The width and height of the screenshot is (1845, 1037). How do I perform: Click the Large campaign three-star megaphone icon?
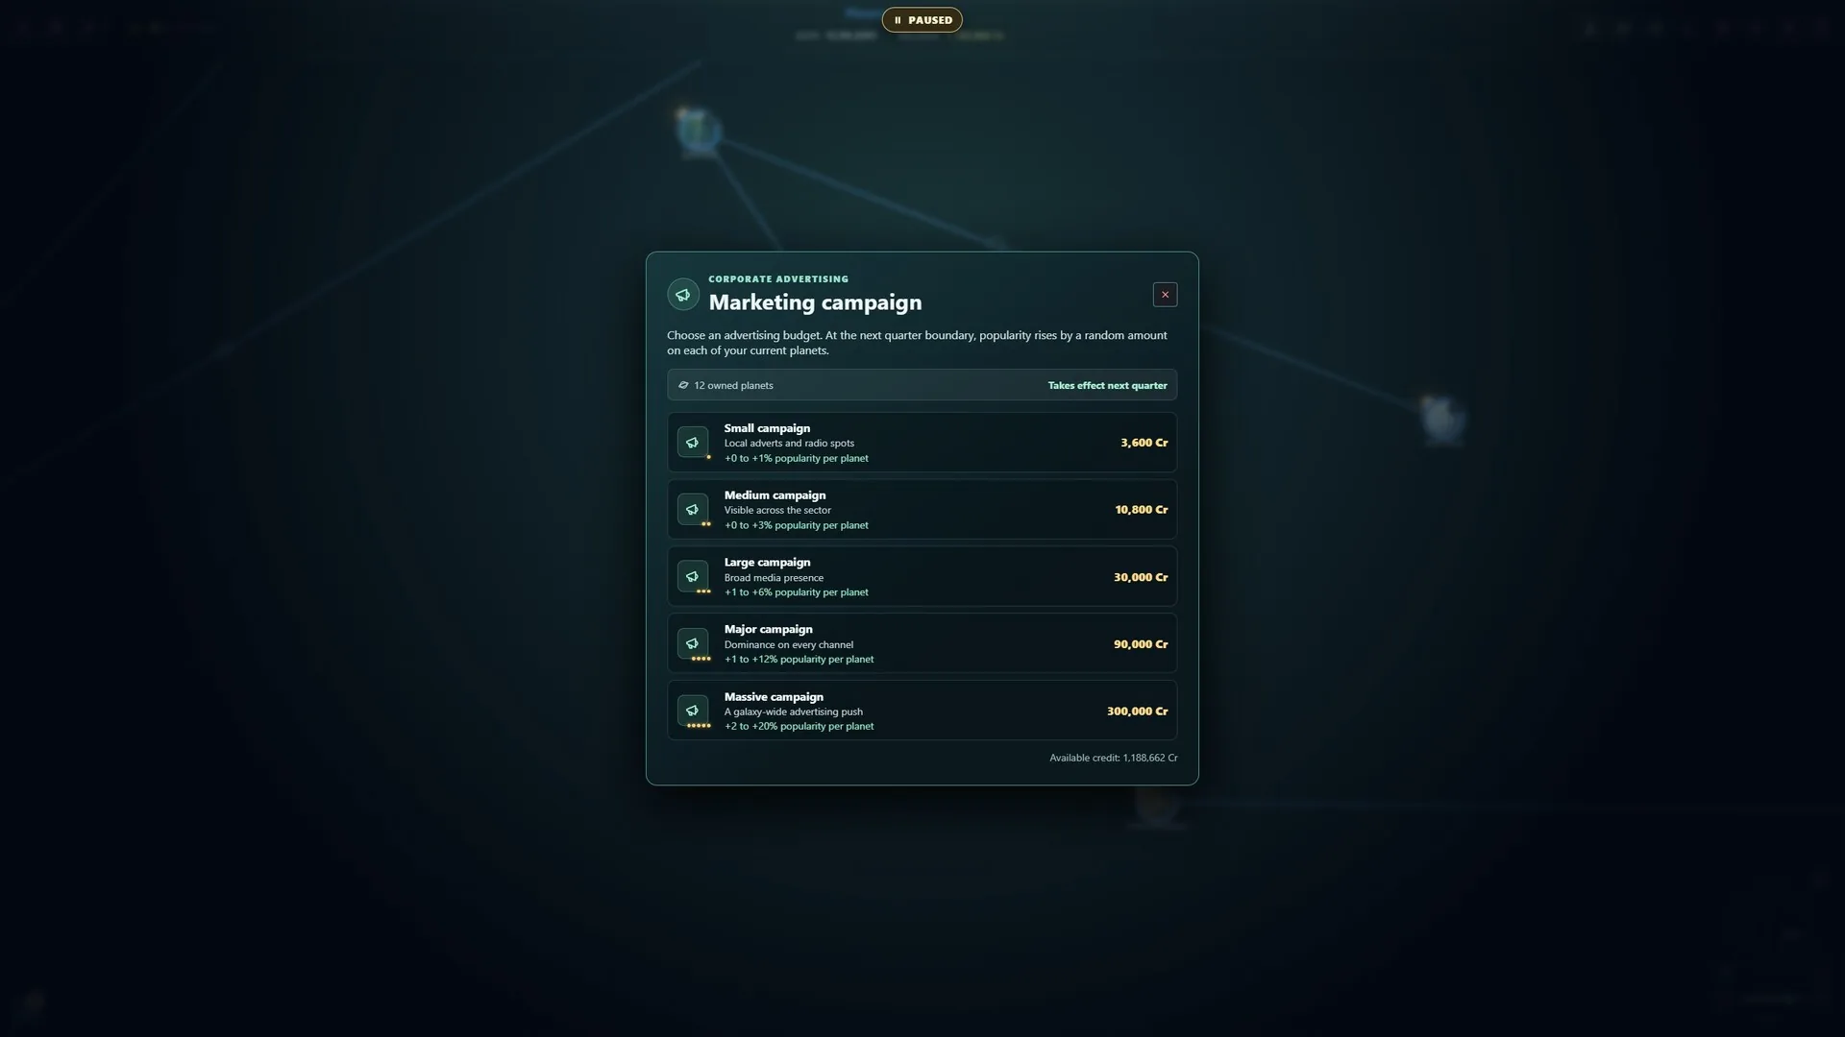click(x=692, y=576)
